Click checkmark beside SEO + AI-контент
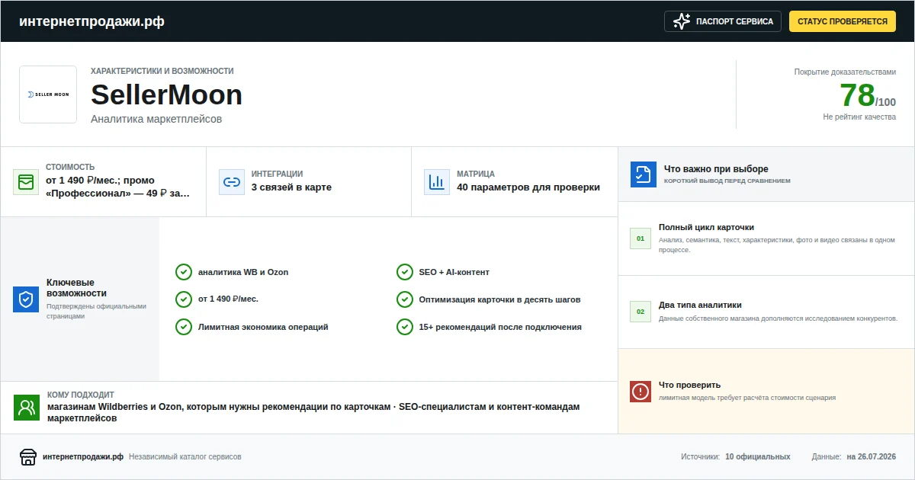915x480 pixels. point(405,272)
